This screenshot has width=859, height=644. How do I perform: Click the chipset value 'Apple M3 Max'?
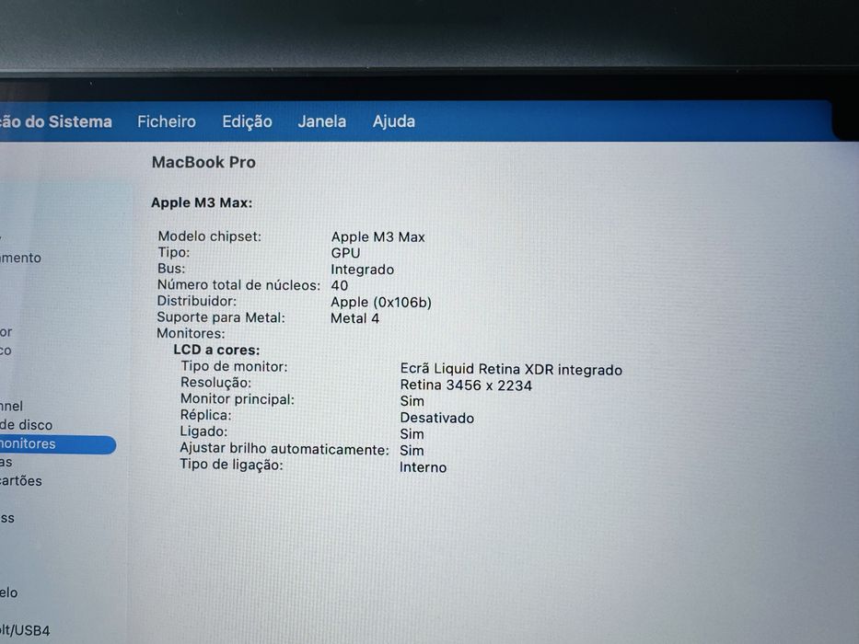(x=378, y=237)
